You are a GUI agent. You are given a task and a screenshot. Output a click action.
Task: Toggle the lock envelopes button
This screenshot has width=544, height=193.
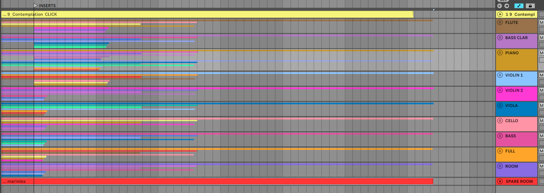click(530, 6)
